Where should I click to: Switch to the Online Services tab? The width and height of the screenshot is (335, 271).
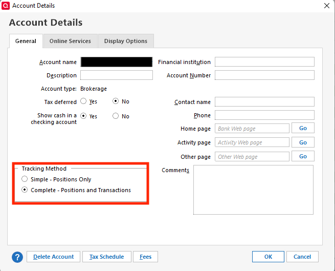(70, 41)
